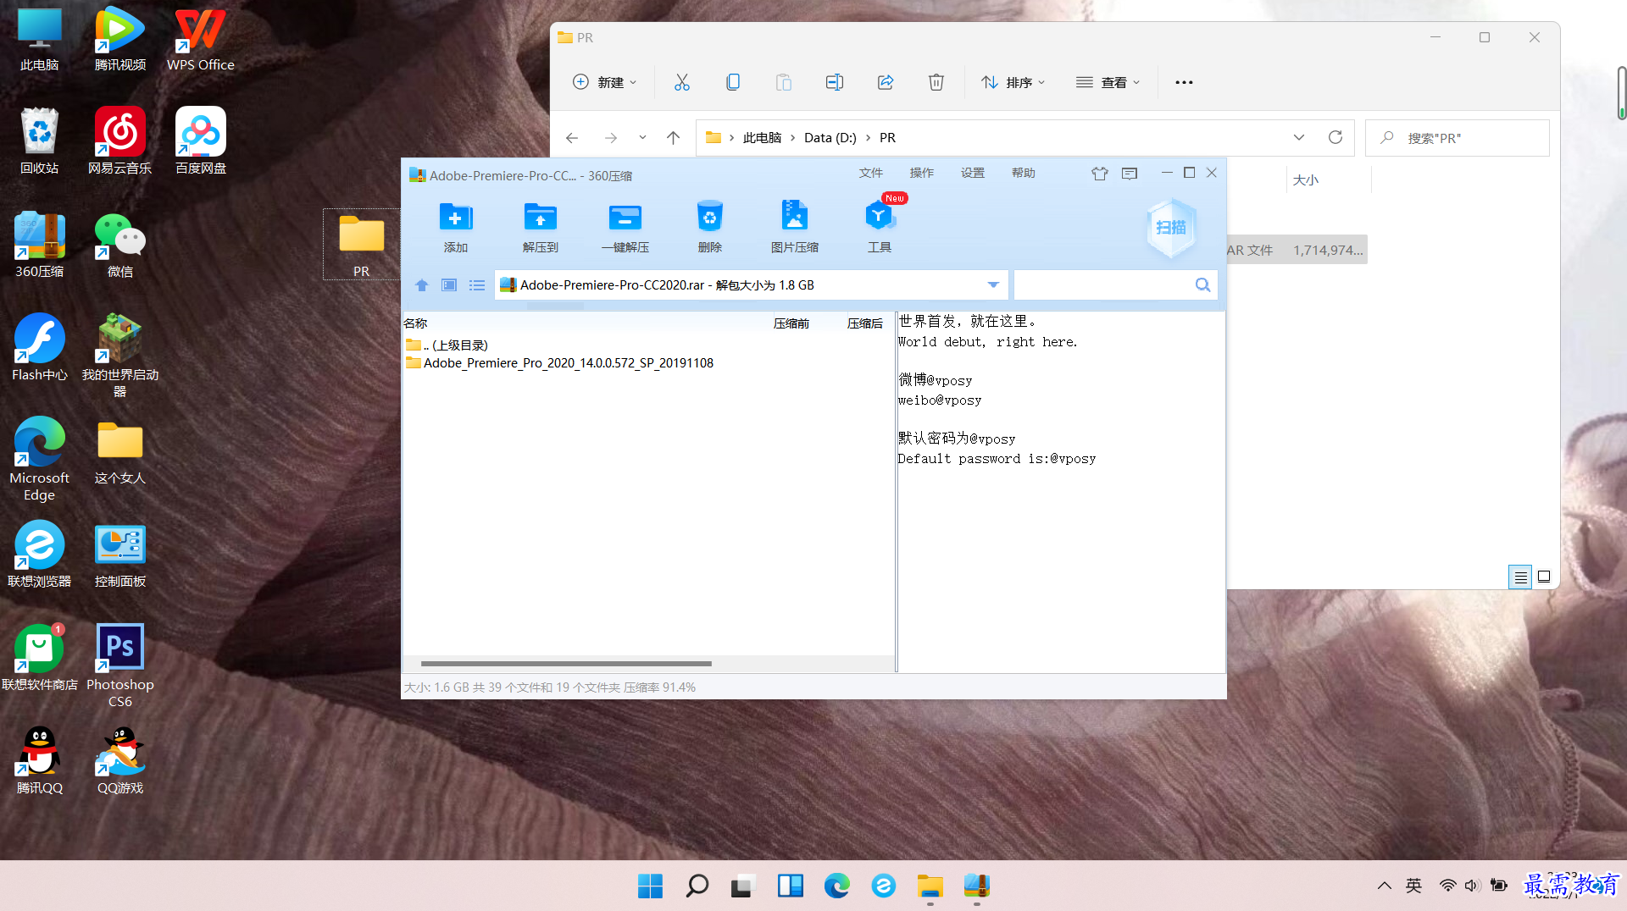Click the Up arrow in PR Explorer
Image resolution: width=1627 pixels, height=911 pixels.
[x=673, y=138]
